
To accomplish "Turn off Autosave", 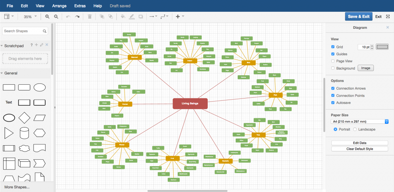I will coord(333,102).
